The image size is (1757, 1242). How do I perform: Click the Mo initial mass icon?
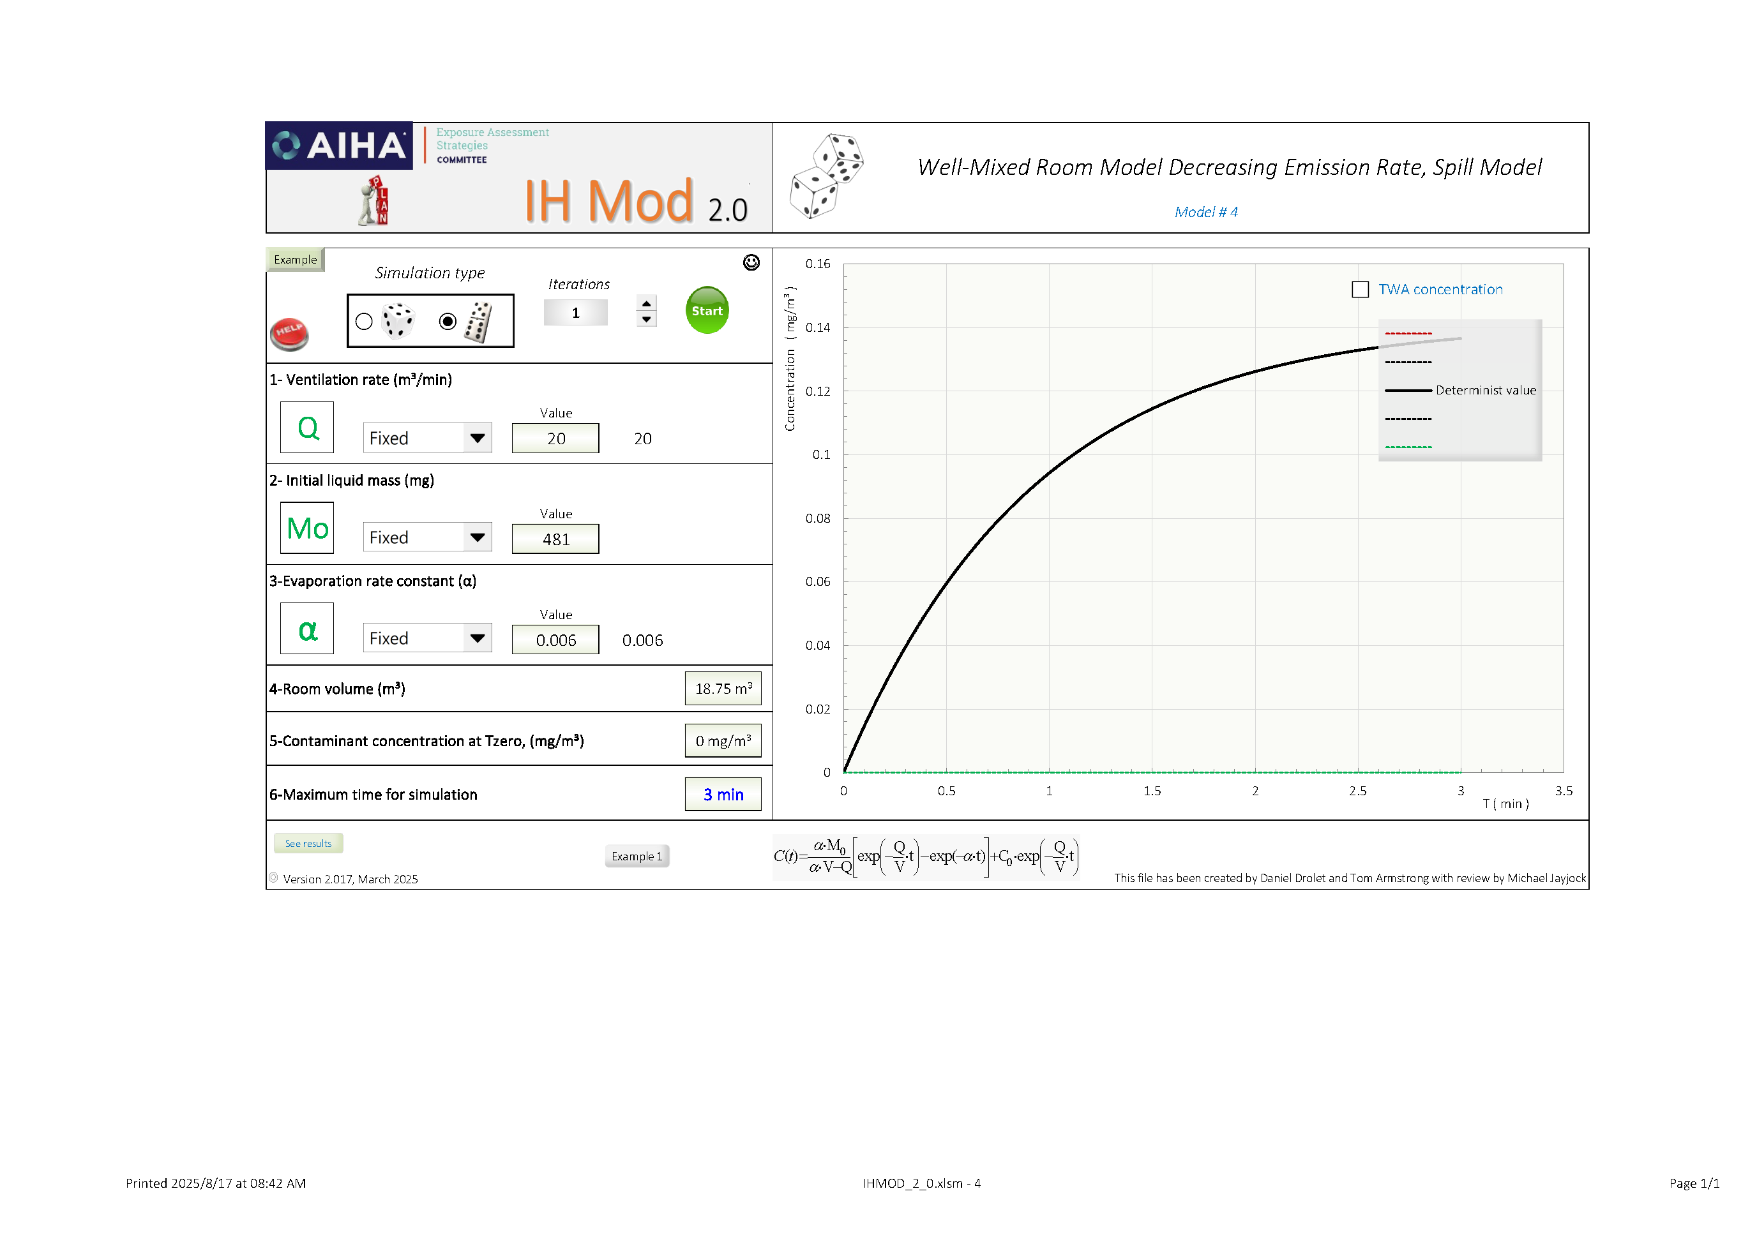coord(307,528)
